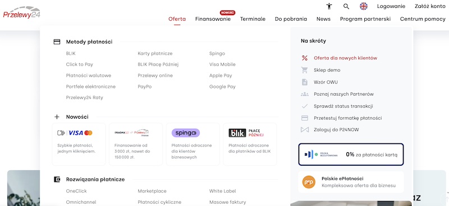
Task: Open the Przelewy online link
Action: (155, 76)
